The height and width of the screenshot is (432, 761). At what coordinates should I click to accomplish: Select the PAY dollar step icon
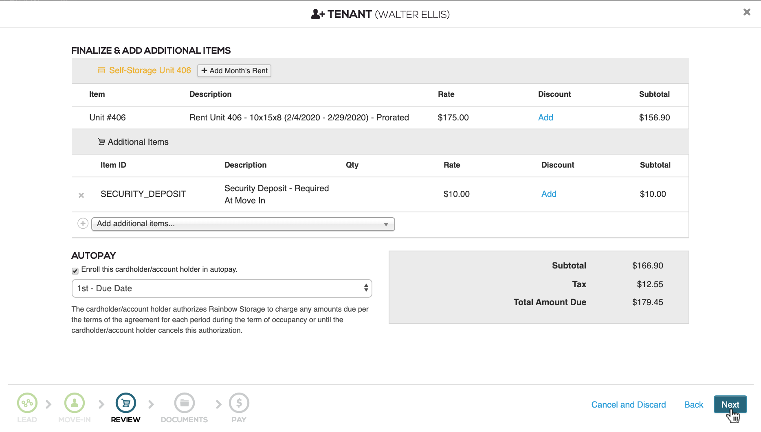(239, 403)
